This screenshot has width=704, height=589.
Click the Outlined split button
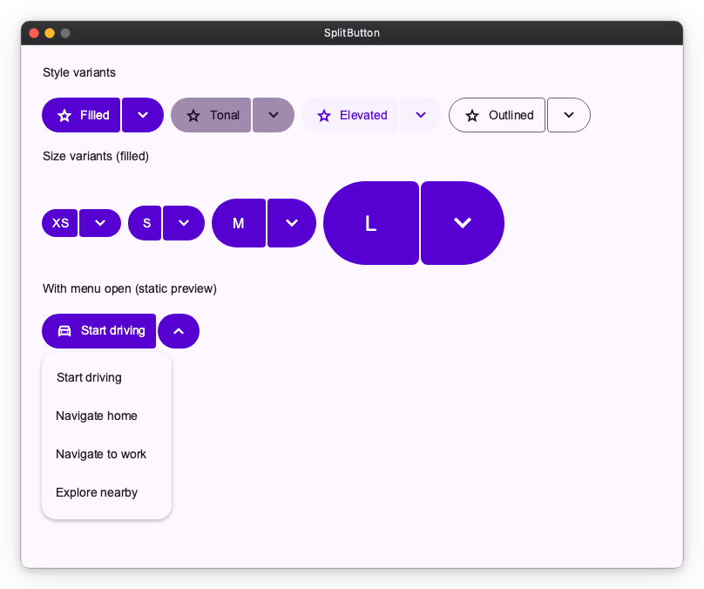point(497,115)
